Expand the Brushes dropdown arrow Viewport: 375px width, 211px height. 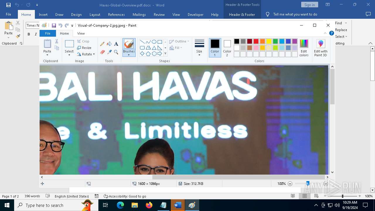(129, 55)
